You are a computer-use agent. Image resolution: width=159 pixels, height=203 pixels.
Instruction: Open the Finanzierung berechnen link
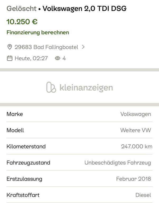[38, 33]
